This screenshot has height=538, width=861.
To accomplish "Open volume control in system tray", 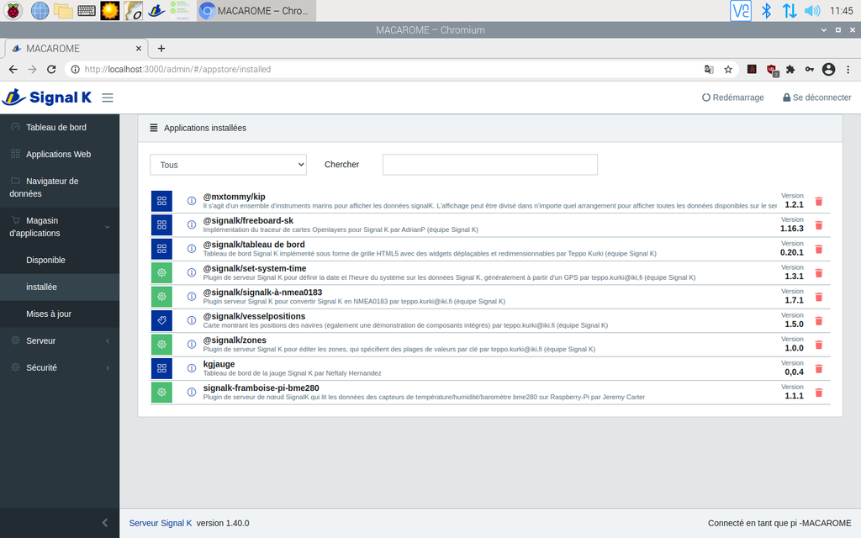I will pyautogui.click(x=812, y=10).
